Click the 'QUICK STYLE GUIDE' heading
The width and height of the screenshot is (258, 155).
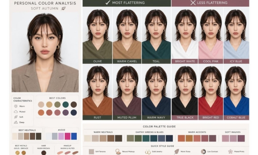pos(162,146)
